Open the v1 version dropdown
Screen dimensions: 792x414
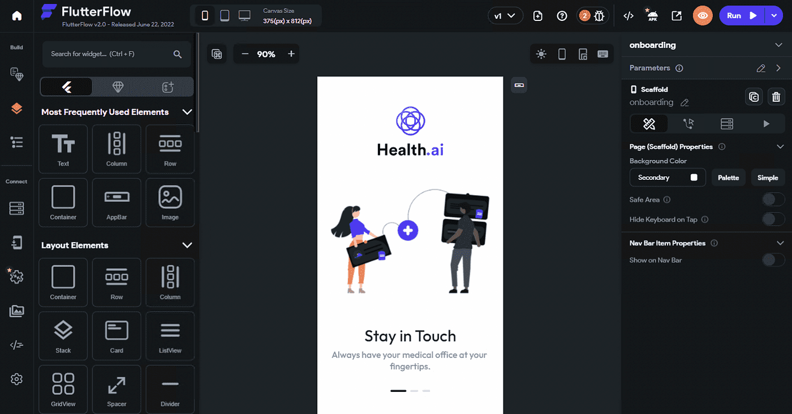click(x=505, y=16)
